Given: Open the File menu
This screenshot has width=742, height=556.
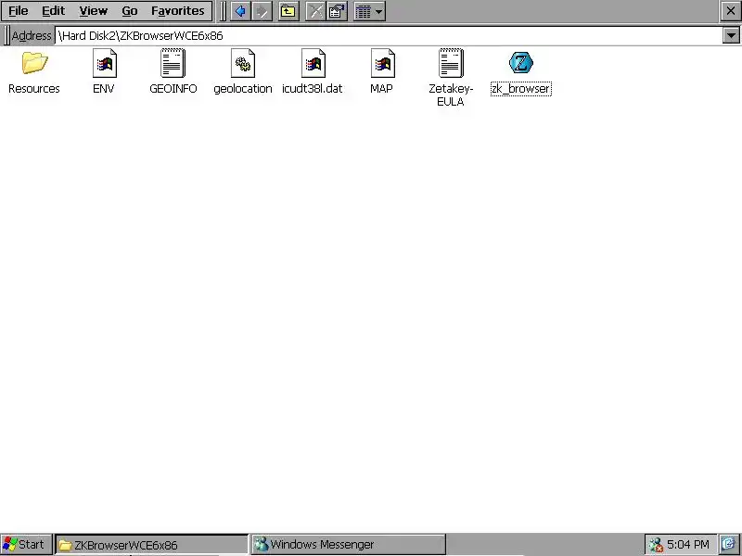Looking at the screenshot, I should (19, 11).
